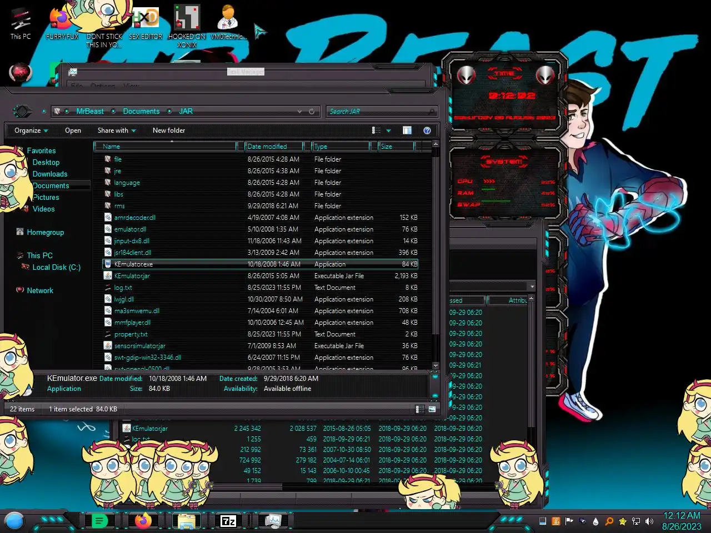Click the water drop tray icon
This screenshot has height=533, width=711.
(595, 521)
